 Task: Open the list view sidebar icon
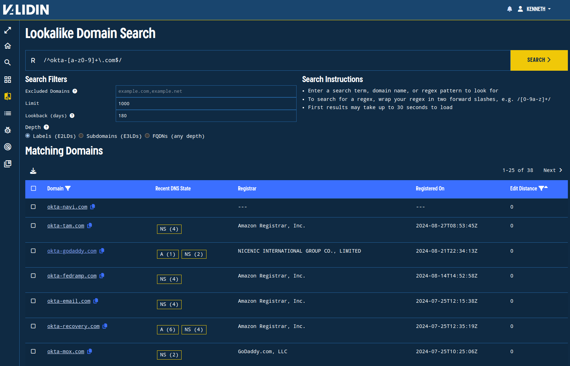tap(7, 113)
